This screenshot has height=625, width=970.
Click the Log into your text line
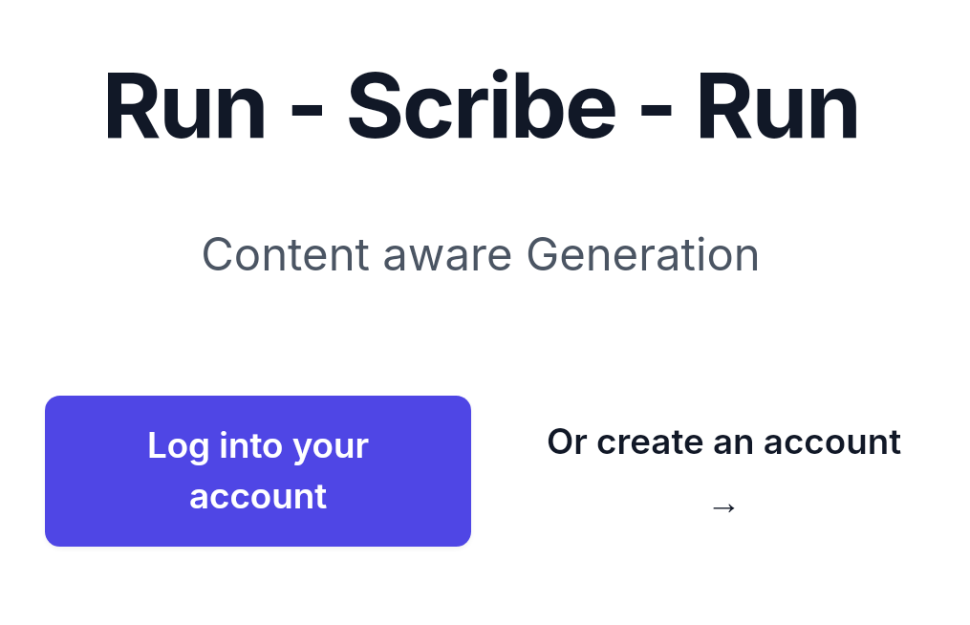[x=258, y=446]
